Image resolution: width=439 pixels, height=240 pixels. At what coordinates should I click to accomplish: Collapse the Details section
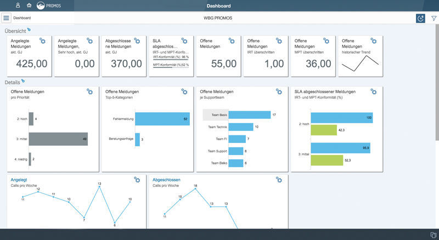tap(23, 81)
